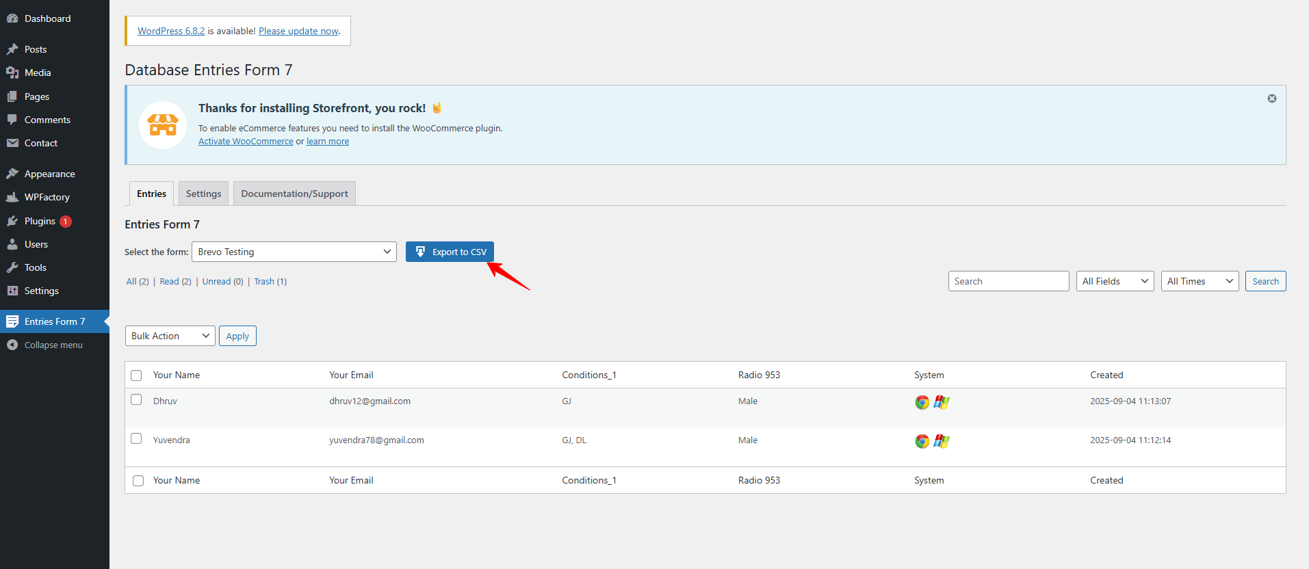1309x569 pixels.
Task: Toggle the select-all checkbox in table header
Action: click(x=136, y=375)
